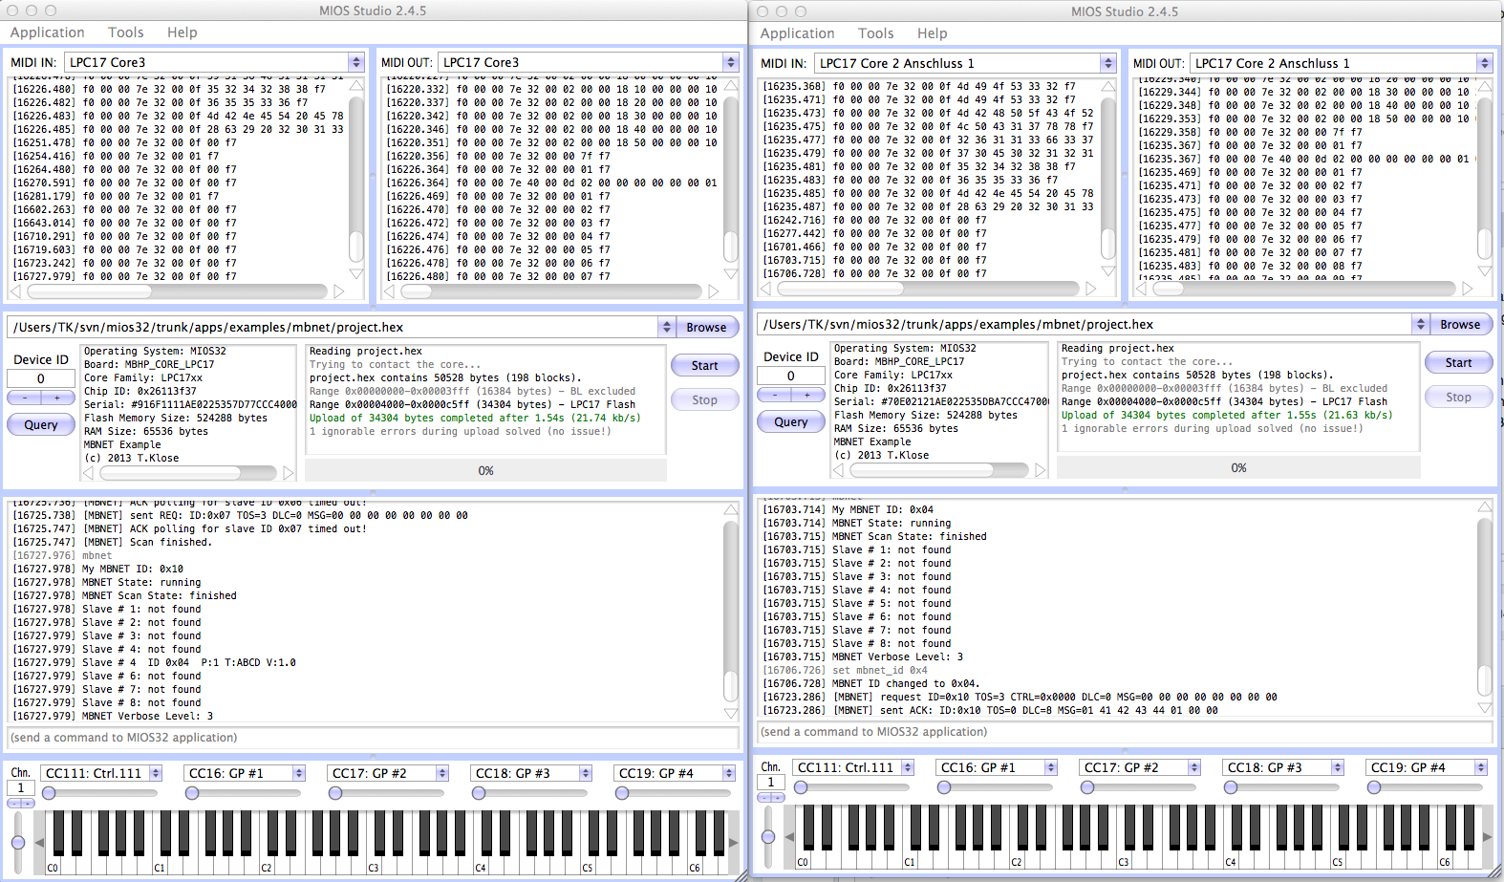
Task: Open CC19 GP #4 dropdown in left window
Action: tap(676, 773)
